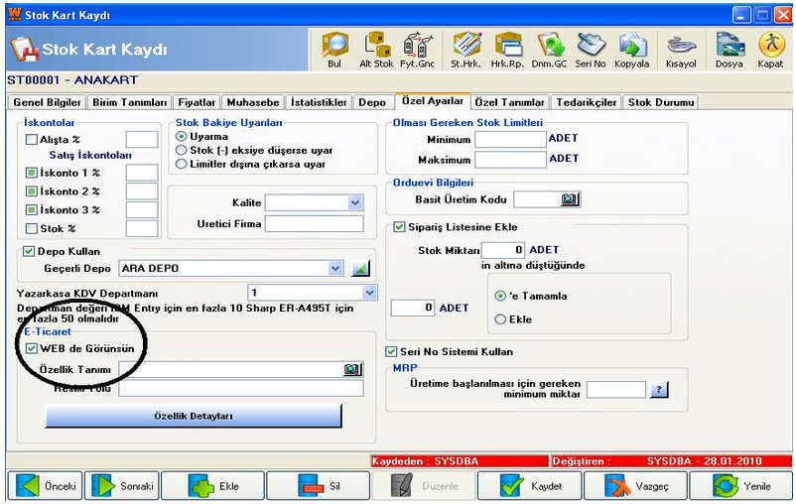Expand Yazarkasa KDV Departmanı dropdown

pos(369,293)
